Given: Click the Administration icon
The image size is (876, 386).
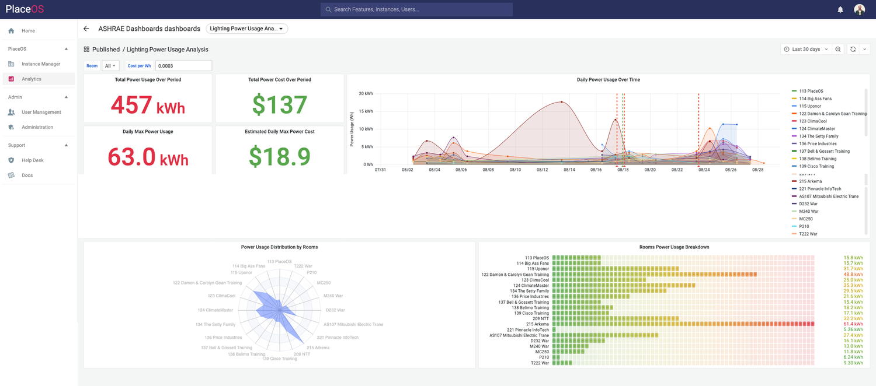Looking at the screenshot, I should point(11,127).
